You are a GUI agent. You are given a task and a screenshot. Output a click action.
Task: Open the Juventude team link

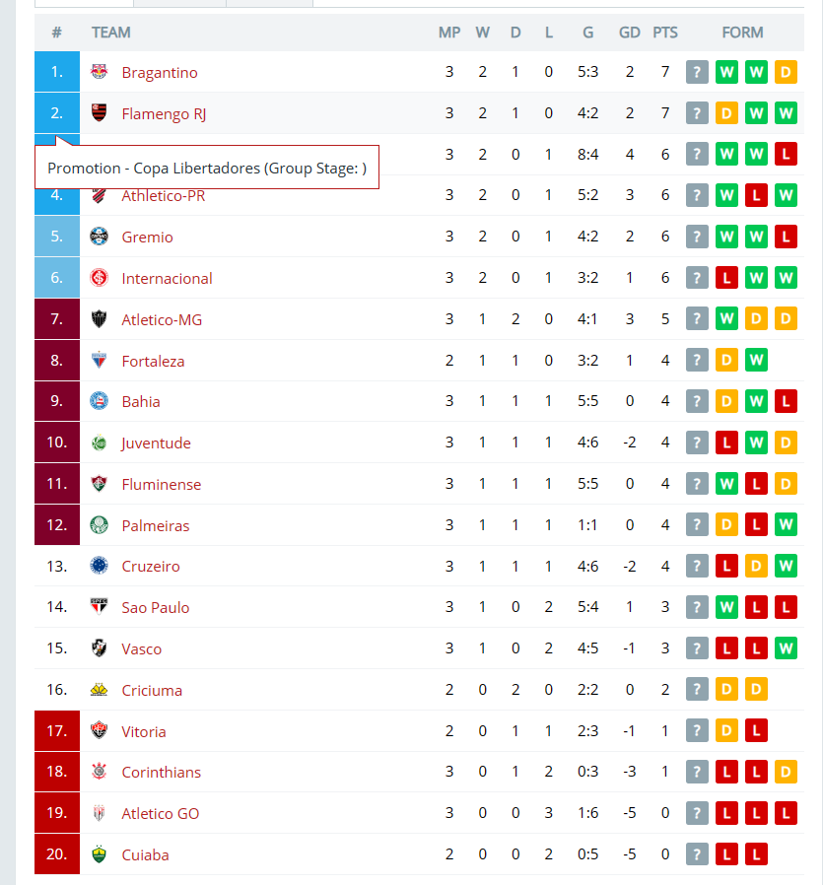pyautogui.click(x=157, y=443)
